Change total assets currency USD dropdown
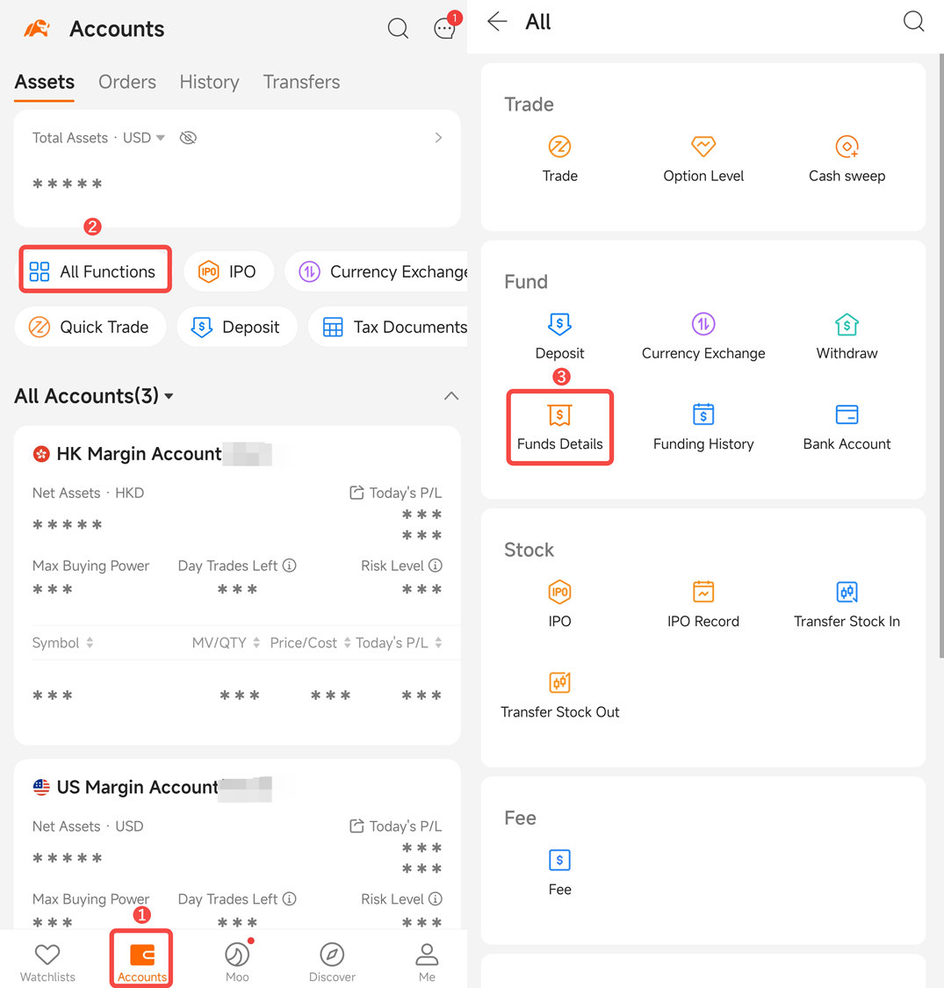 144,138
